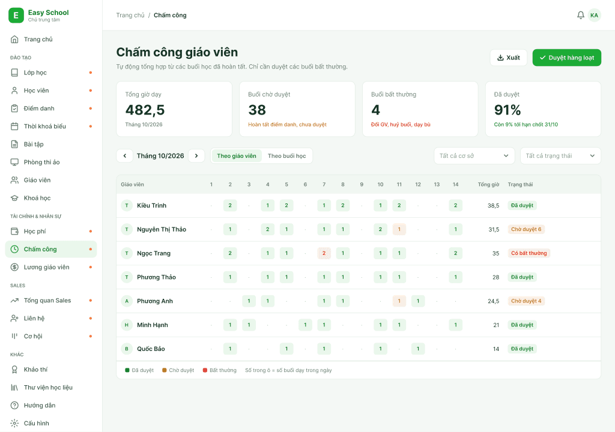
Task: Click the home icon beside Trang chủ
Action: click(x=14, y=39)
